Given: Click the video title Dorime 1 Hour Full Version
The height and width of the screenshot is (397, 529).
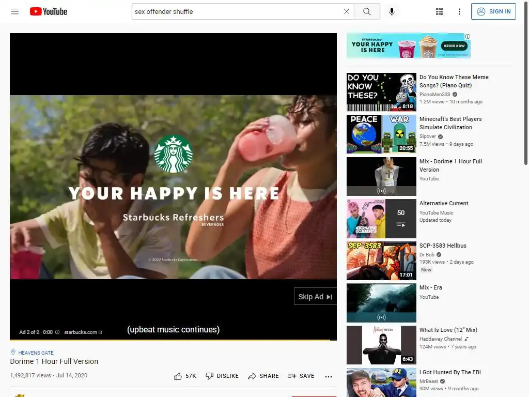Looking at the screenshot, I should [54, 361].
